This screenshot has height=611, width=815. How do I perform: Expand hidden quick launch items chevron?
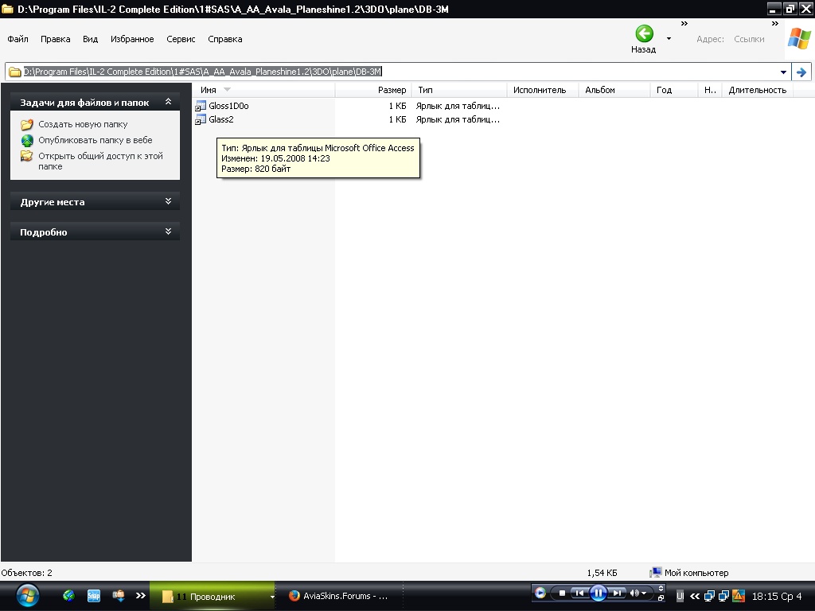140,595
